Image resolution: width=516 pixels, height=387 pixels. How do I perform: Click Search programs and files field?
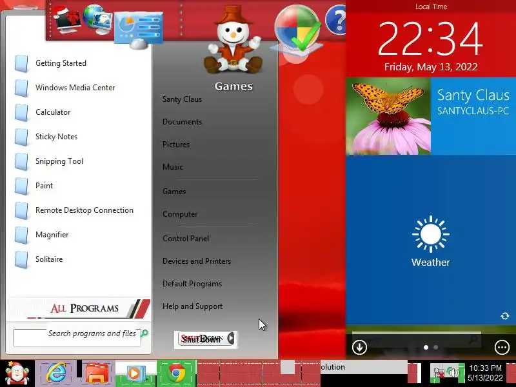click(x=77, y=337)
